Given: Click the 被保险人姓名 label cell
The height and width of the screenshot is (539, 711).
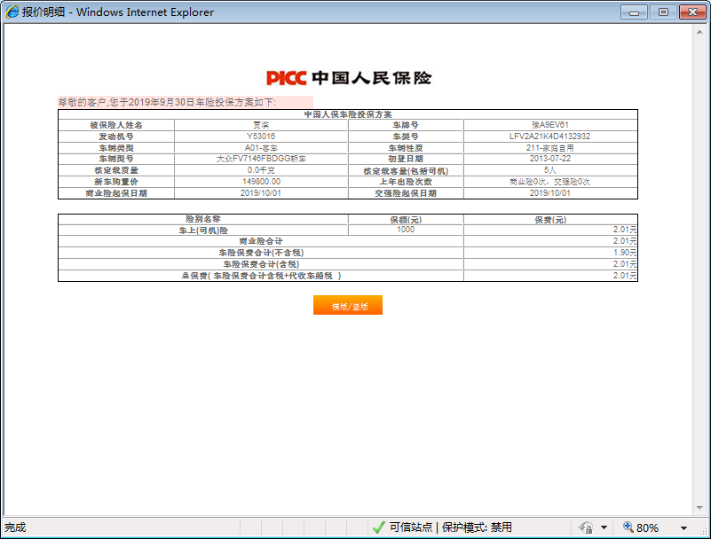Looking at the screenshot, I should [x=116, y=125].
